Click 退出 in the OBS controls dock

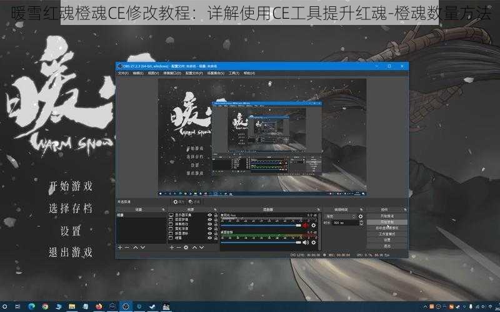387,246
